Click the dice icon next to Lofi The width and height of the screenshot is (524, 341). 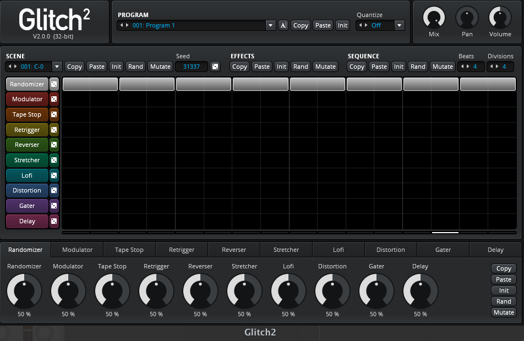click(54, 175)
